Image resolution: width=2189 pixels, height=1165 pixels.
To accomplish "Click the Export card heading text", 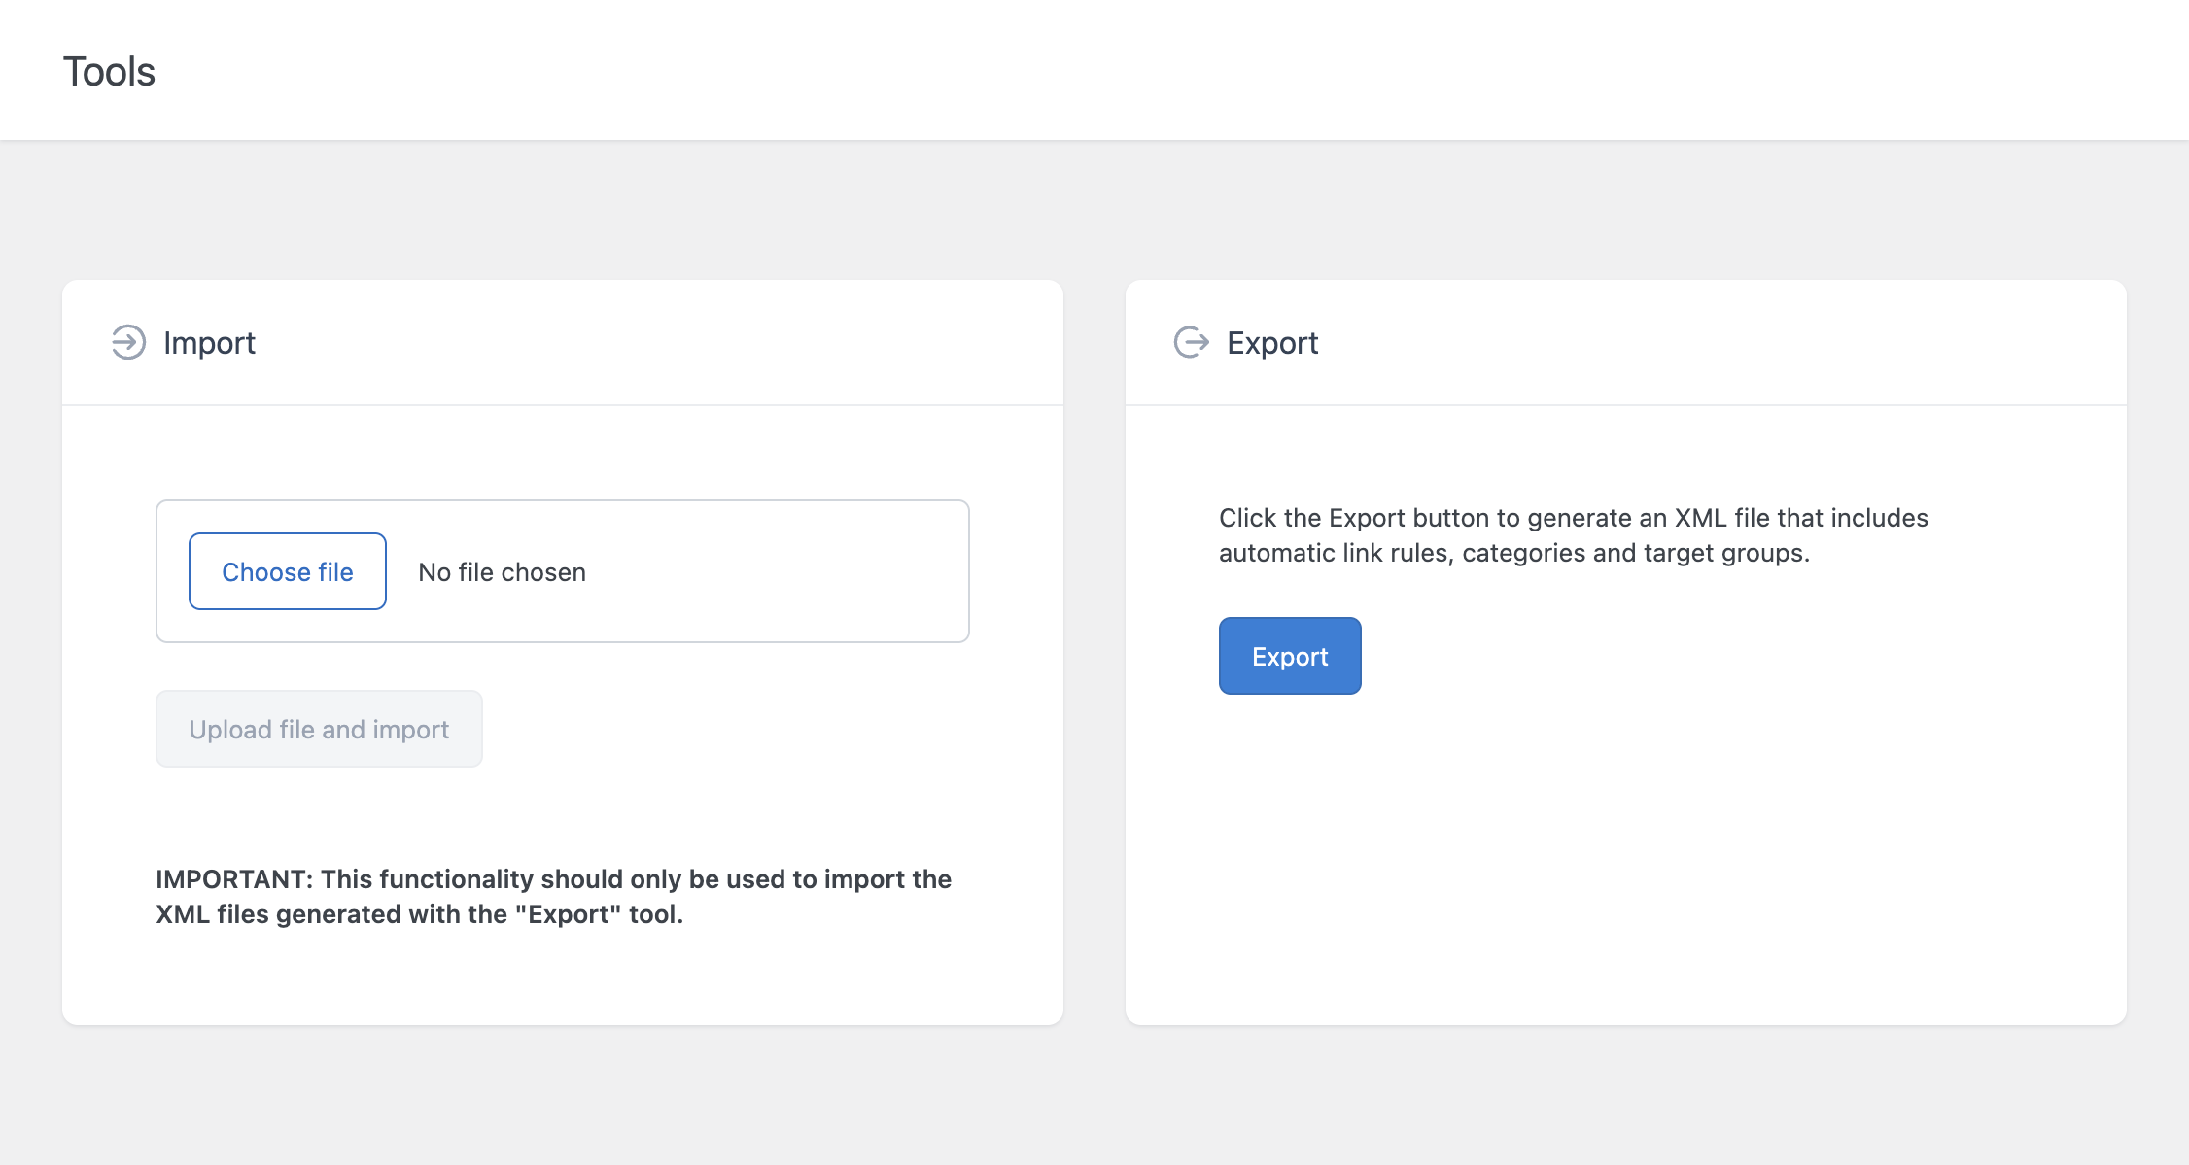I will [1272, 343].
